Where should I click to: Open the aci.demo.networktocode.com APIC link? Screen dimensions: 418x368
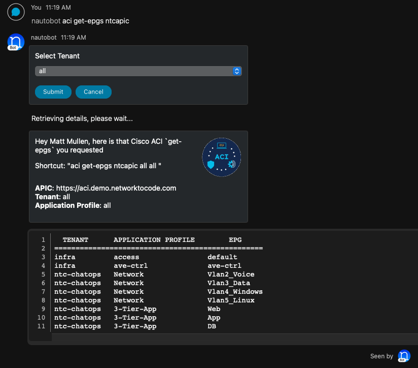(x=116, y=188)
